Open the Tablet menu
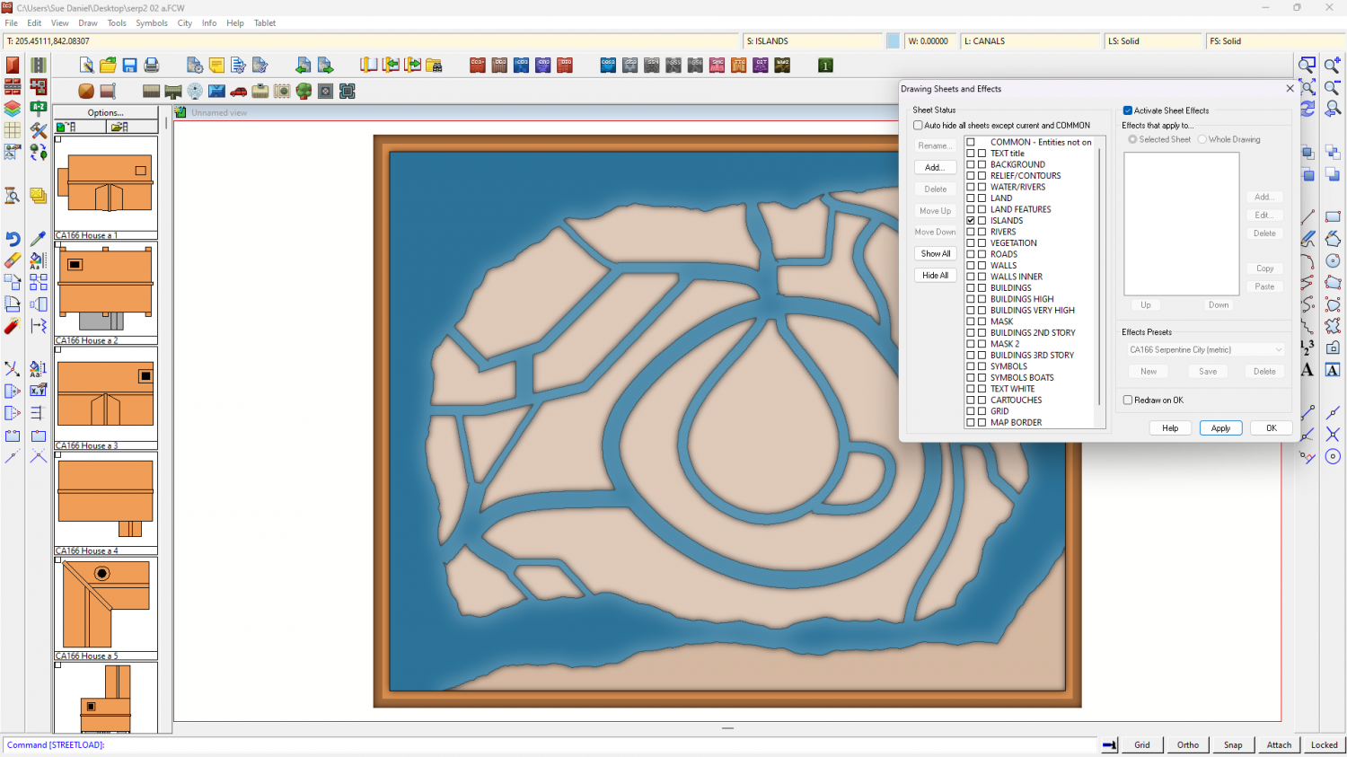Image resolution: width=1347 pixels, height=757 pixels. [265, 23]
